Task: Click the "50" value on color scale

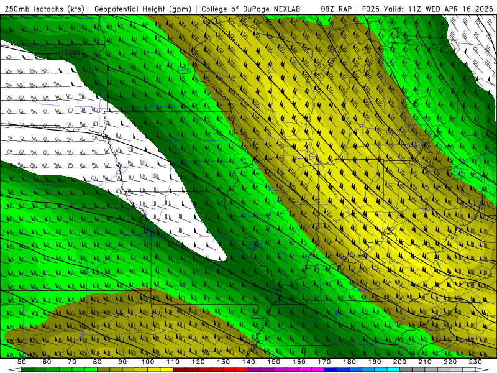Action: point(22,362)
